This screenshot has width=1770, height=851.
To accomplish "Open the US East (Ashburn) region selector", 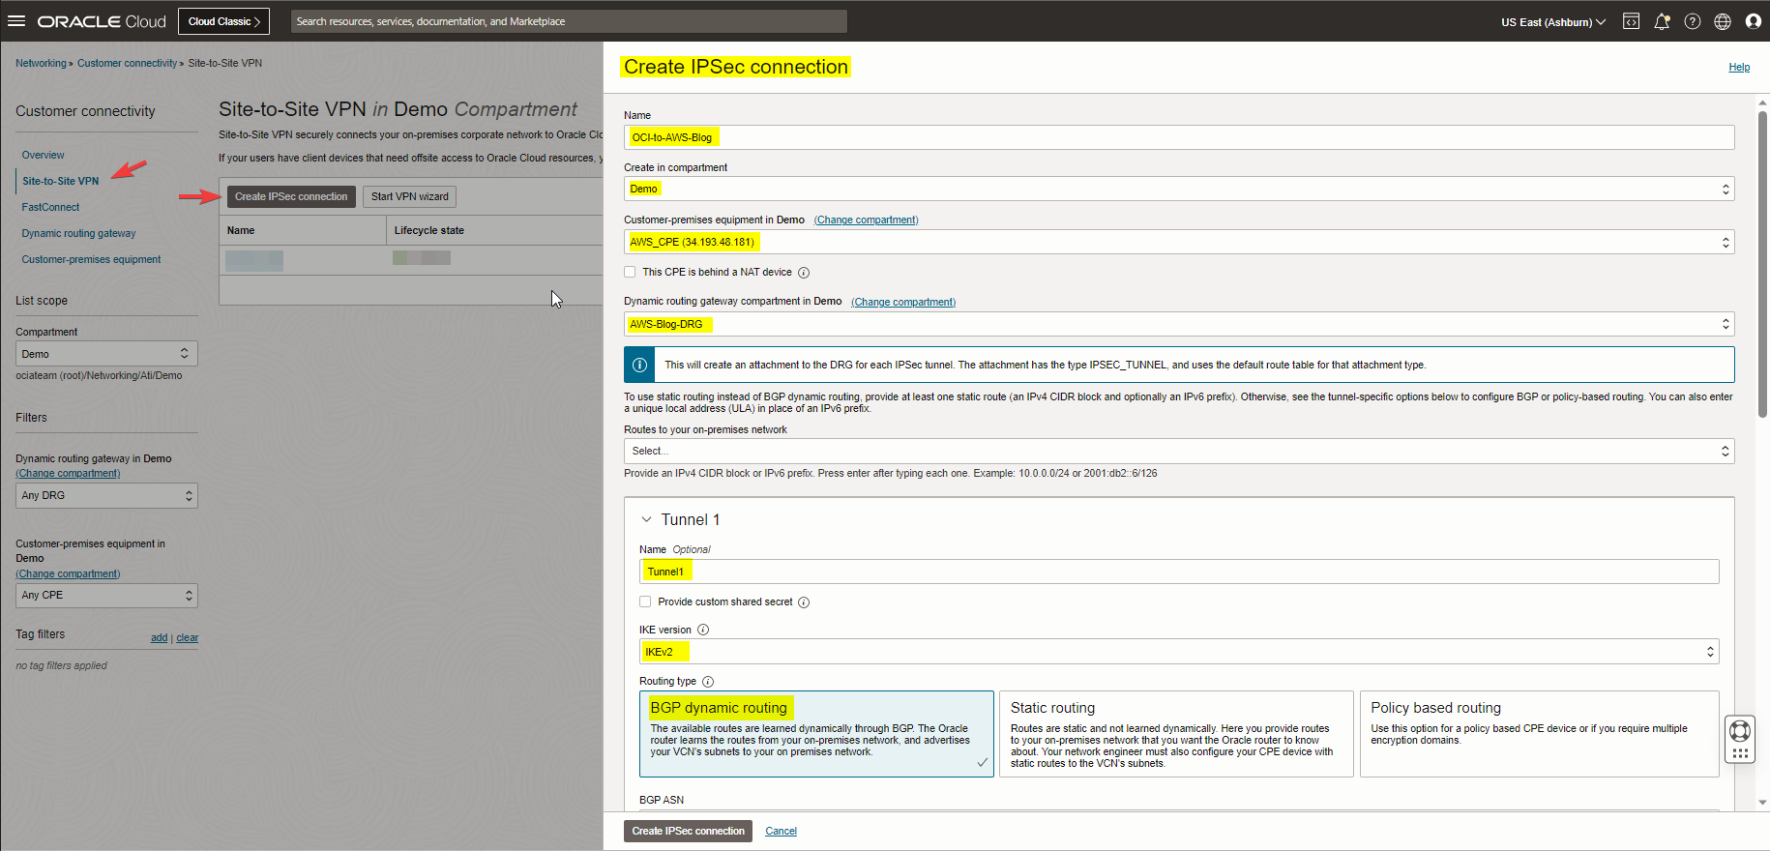I will pos(1552,21).
